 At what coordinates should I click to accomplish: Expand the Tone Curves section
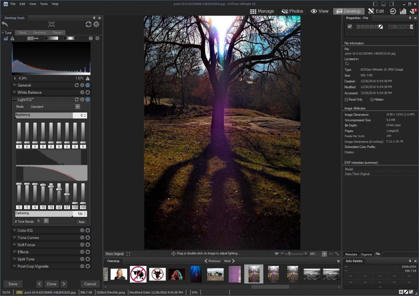click(x=14, y=238)
